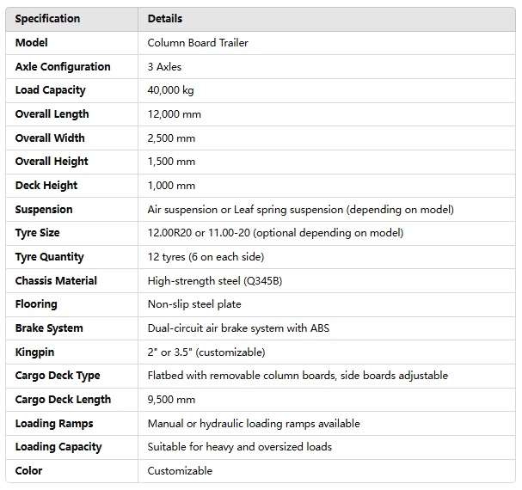This screenshot has height=490, width=522.
Task: Select the '9,500 mm' cargo deck length
Action: (x=171, y=400)
